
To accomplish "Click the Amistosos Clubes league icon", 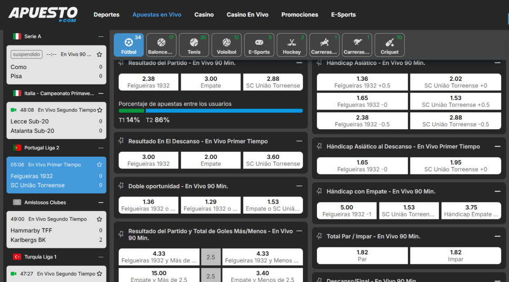I will point(17,202).
